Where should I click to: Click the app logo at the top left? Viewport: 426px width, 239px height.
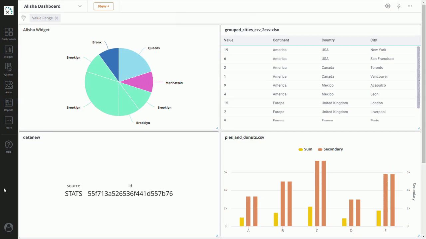tap(9, 10)
